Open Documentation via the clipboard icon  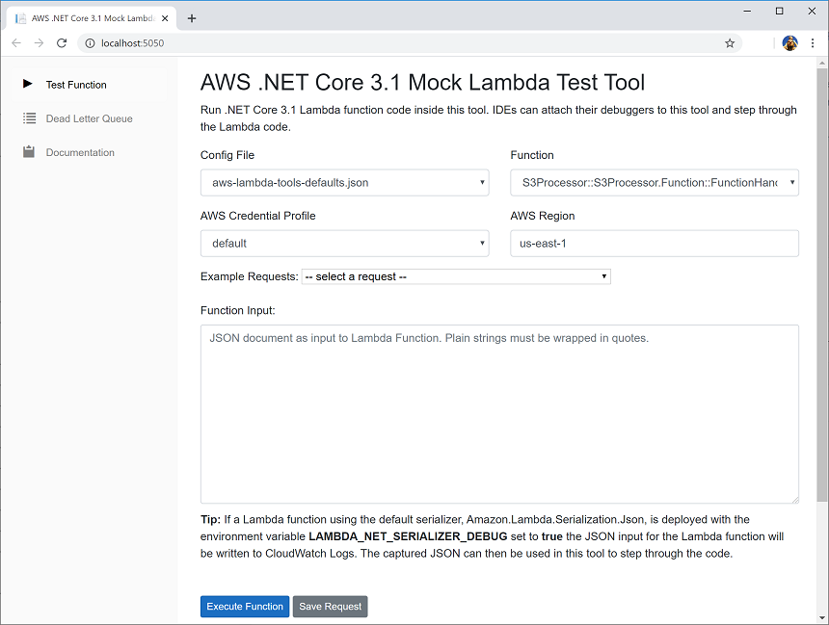click(28, 151)
